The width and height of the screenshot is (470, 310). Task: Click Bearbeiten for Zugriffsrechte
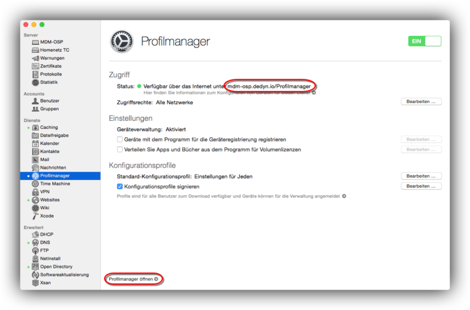tap(421, 101)
